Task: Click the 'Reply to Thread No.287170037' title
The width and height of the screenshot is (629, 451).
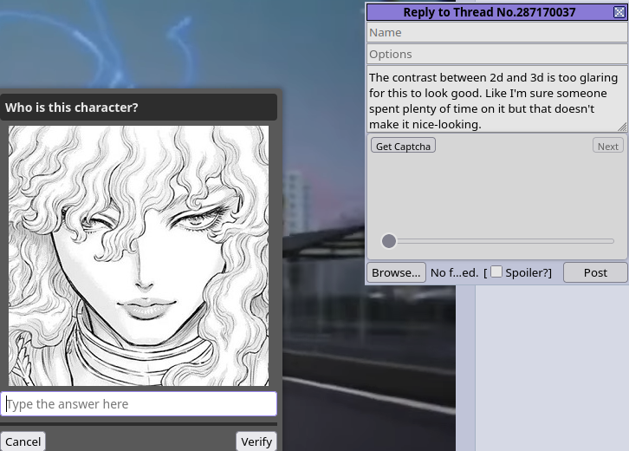Action: click(489, 12)
